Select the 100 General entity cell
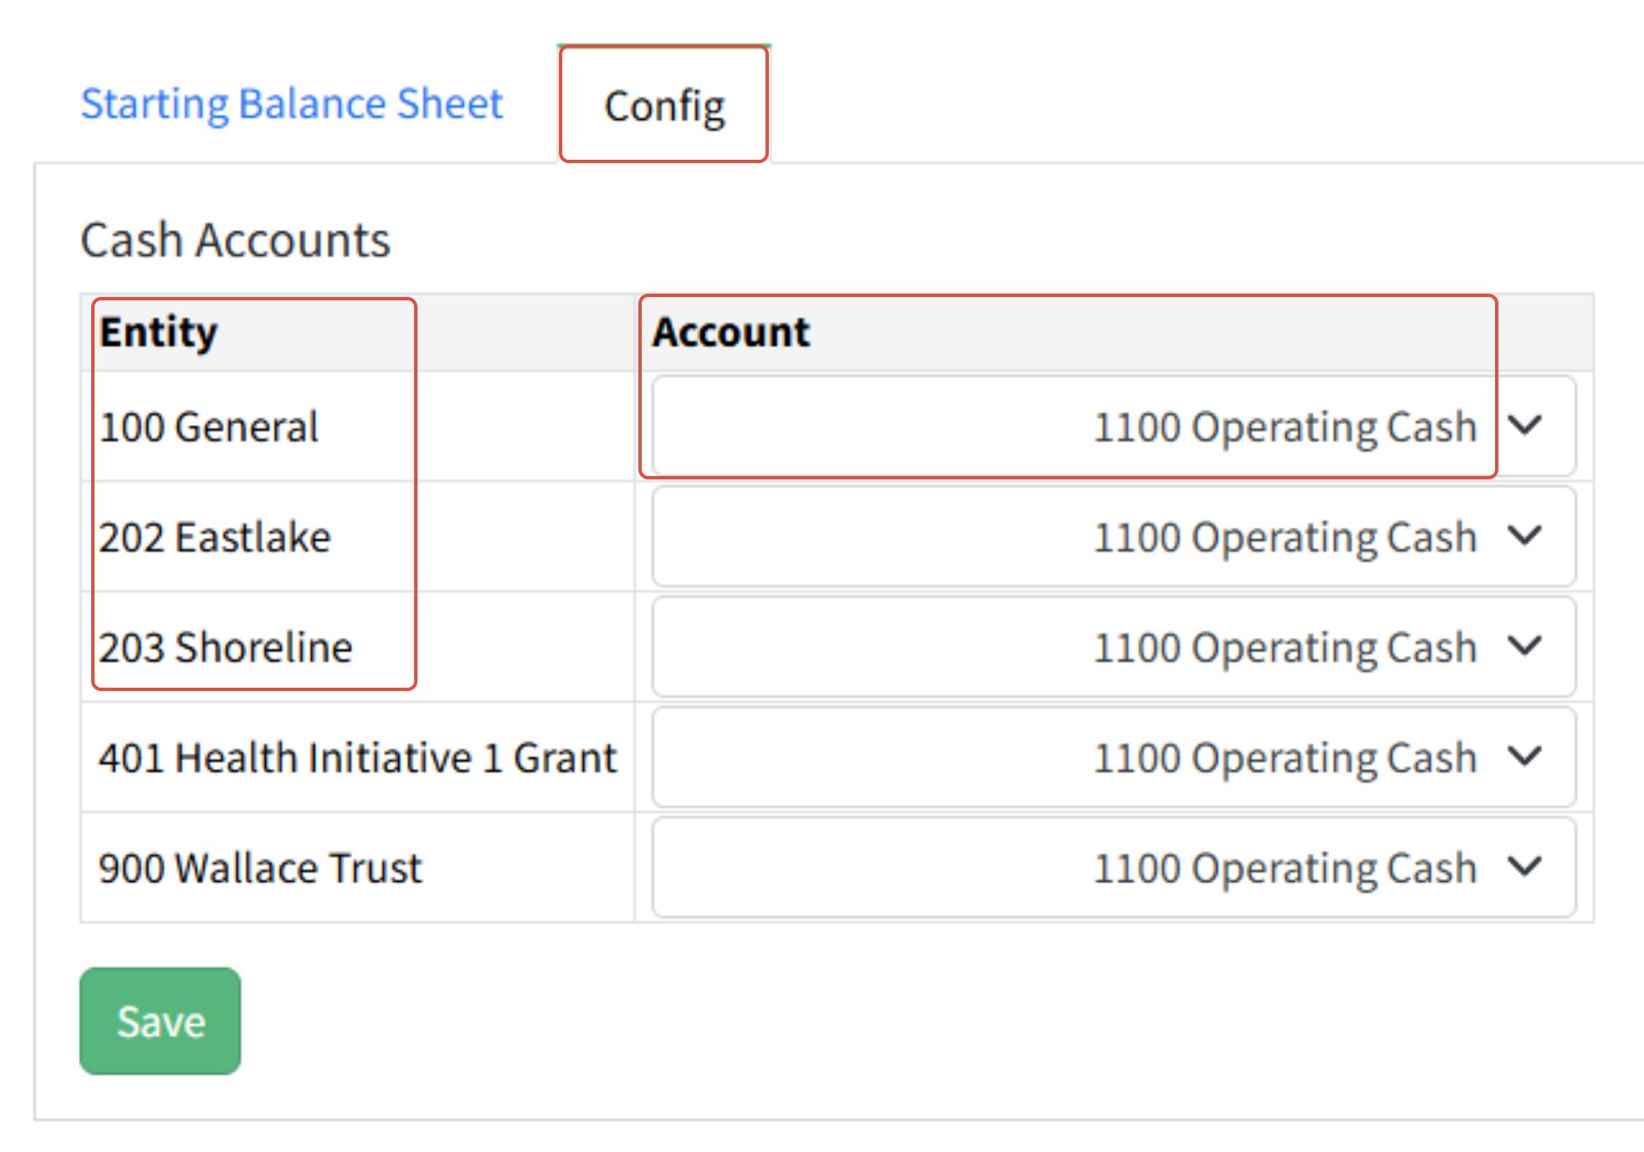1644x1152 pixels. 209,428
